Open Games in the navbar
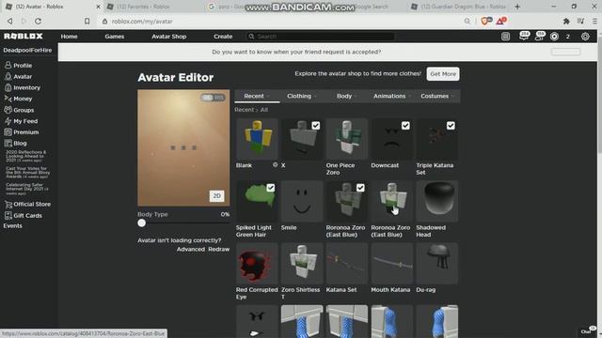This screenshot has width=602, height=338. 115,37
